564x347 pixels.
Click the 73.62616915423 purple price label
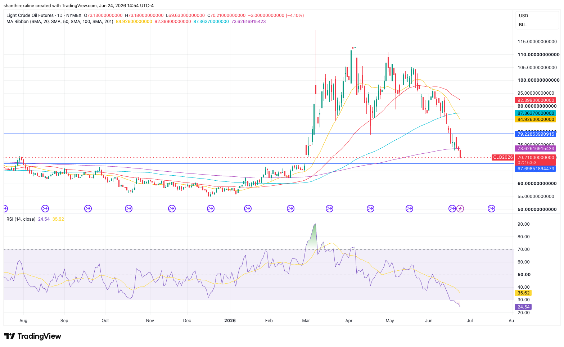click(536, 149)
